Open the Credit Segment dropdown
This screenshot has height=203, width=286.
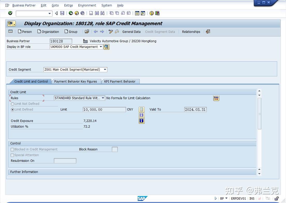105,69
